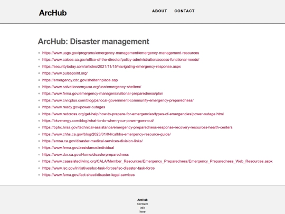Open the redcross.org power-outage.html link
Viewport: 285px width, 214px height.
(x=133, y=114)
